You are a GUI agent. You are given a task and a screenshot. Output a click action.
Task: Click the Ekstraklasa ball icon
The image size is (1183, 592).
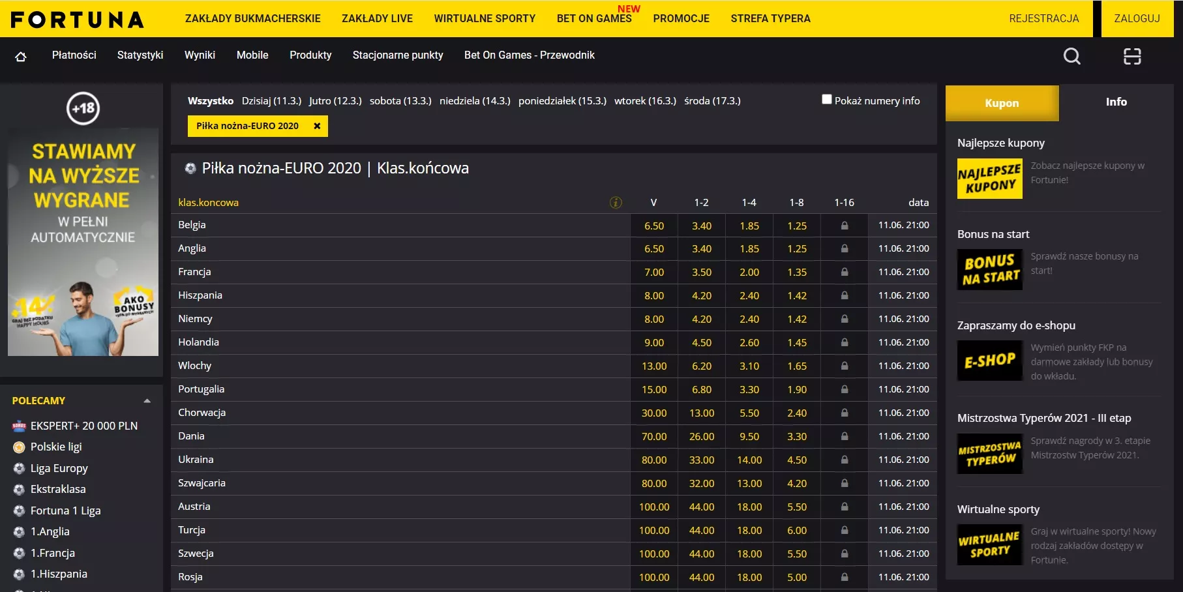pyautogui.click(x=19, y=489)
